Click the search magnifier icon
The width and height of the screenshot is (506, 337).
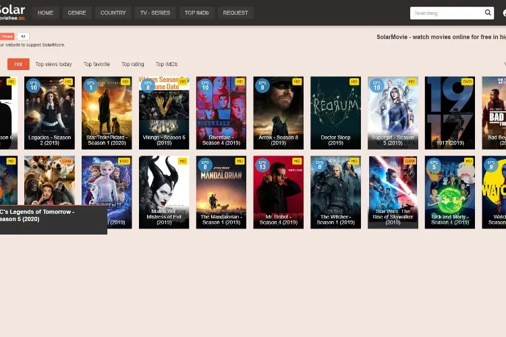[x=488, y=13]
